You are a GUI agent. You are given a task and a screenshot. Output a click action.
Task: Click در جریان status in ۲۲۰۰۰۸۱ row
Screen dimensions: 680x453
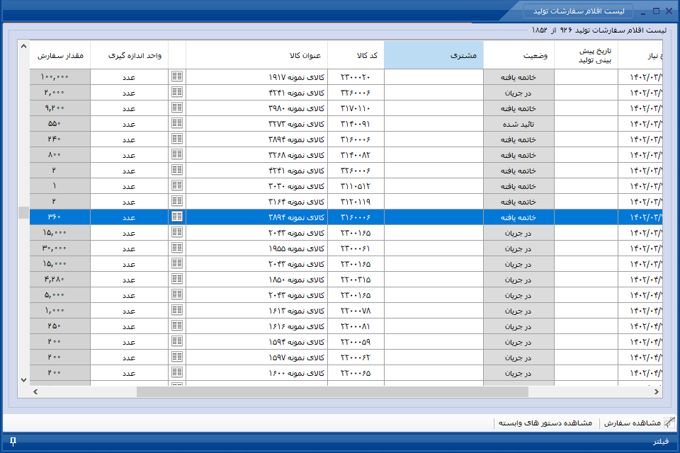518,326
